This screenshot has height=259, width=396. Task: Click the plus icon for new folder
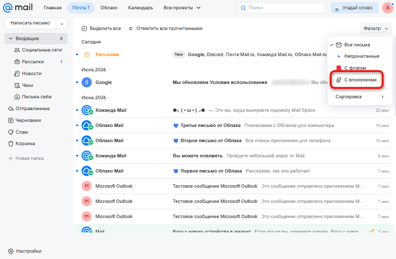[x=11, y=158]
